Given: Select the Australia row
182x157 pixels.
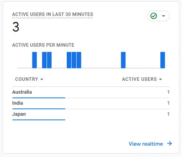Looking at the screenshot, I should tap(91, 92).
